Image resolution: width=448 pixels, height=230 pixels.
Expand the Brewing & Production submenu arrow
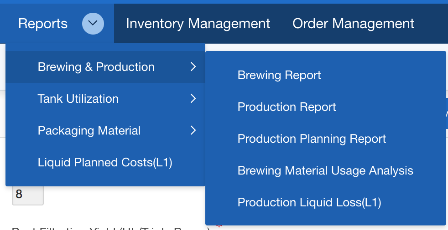coord(193,67)
